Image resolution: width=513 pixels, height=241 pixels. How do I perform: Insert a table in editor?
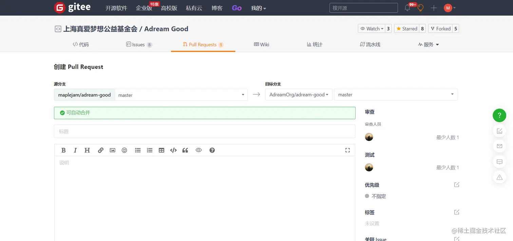[x=161, y=150]
